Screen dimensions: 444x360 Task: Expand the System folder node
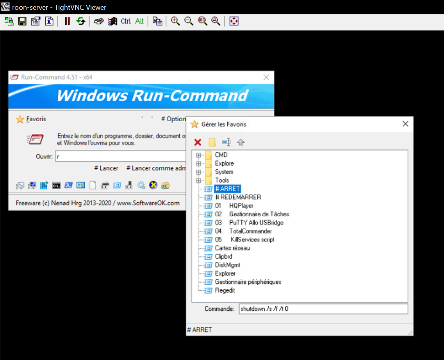pos(198,172)
